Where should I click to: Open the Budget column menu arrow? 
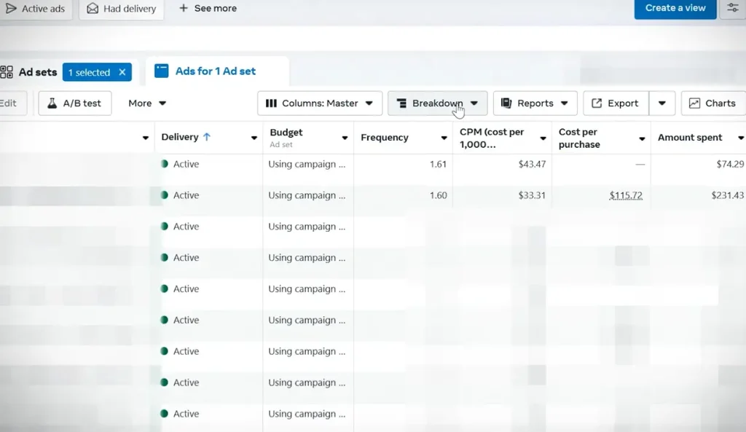tap(345, 138)
